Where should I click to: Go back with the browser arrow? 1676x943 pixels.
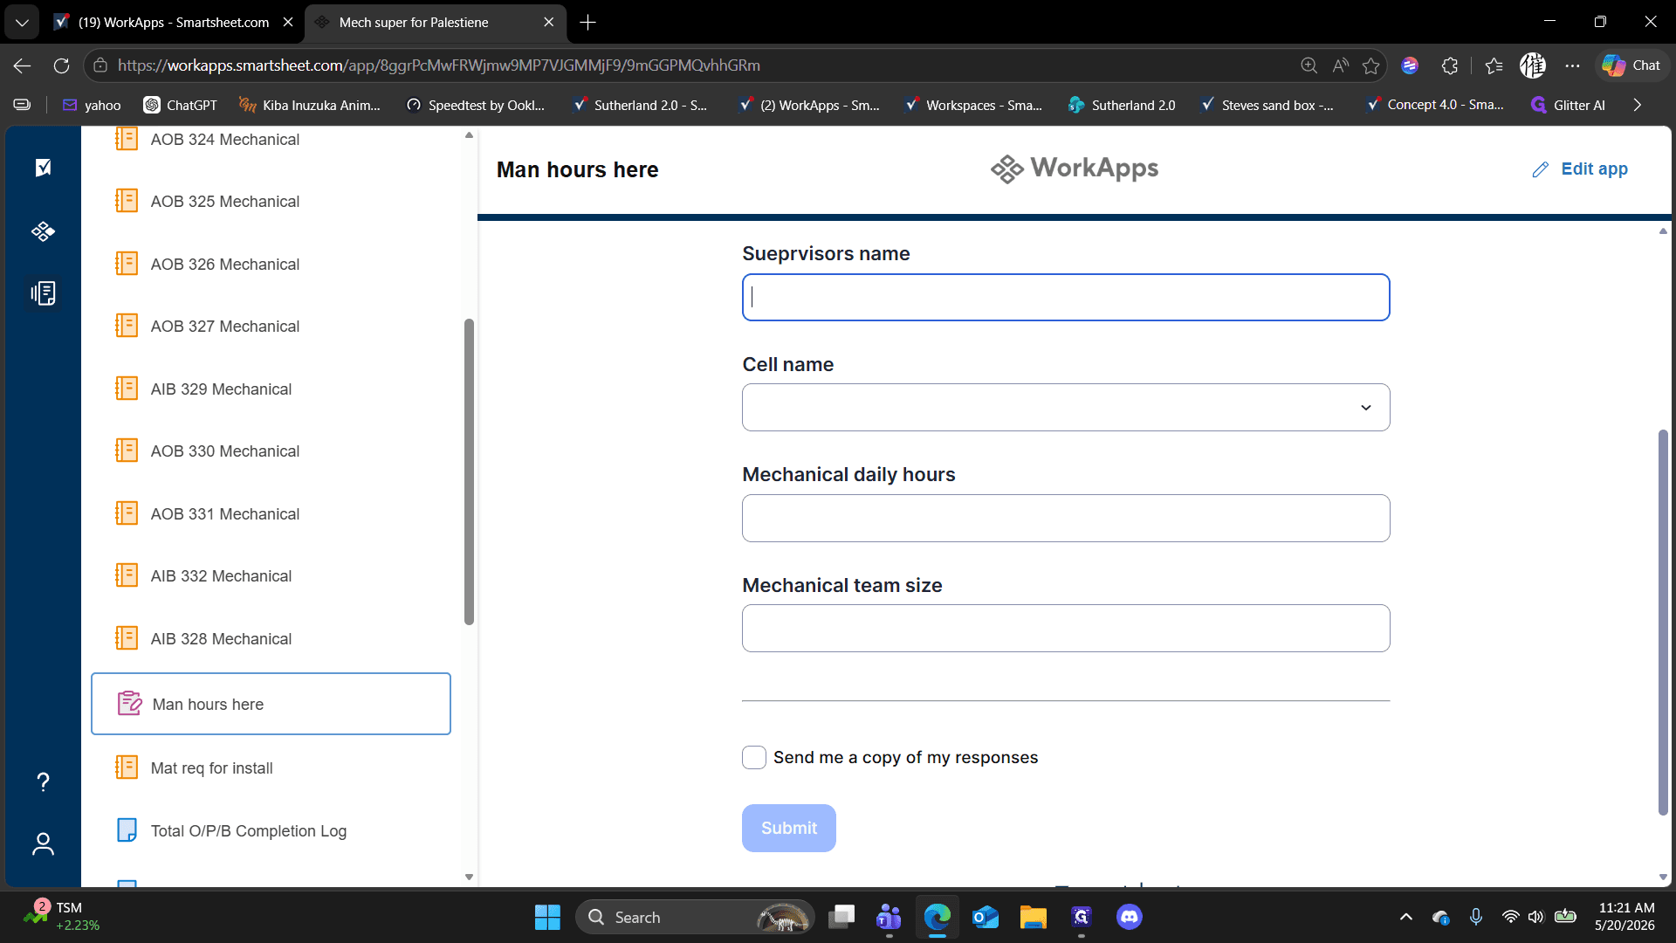(x=23, y=65)
